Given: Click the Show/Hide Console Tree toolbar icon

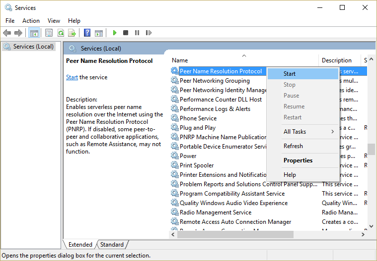Looking at the screenshot, I should pyautogui.click(x=34, y=33).
